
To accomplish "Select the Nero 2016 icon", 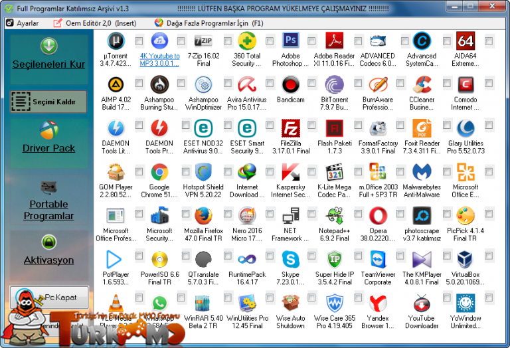I will click(247, 216).
